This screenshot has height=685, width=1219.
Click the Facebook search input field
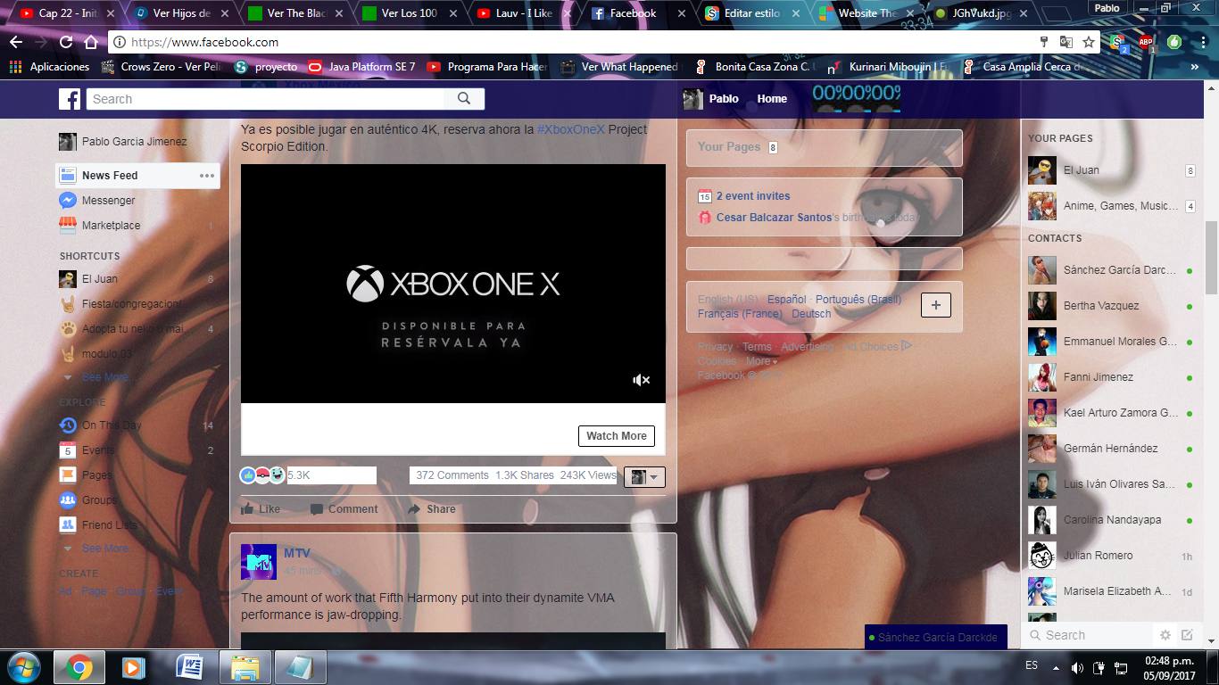click(x=266, y=99)
